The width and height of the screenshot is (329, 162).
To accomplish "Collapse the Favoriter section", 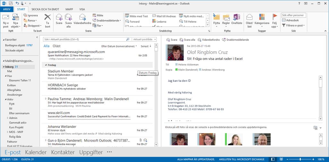I will [4, 40].
